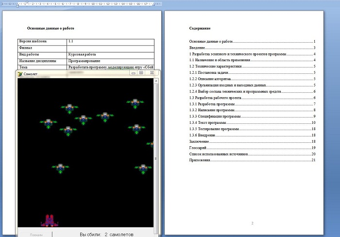This screenshot has height=237, width=340.
Task: Click the game window scrollbar up arrow
Action: tap(156, 81)
